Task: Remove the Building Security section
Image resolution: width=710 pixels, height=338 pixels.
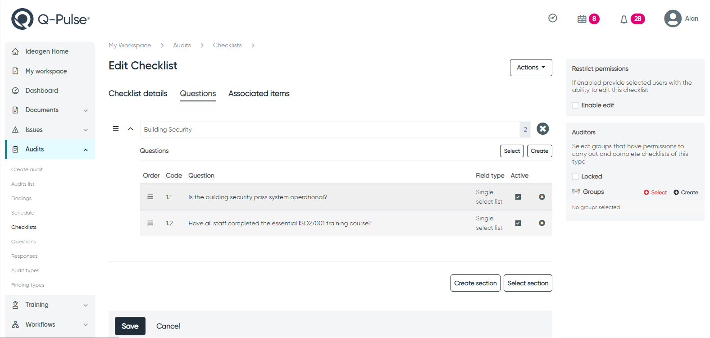Action: pyautogui.click(x=543, y=129)
